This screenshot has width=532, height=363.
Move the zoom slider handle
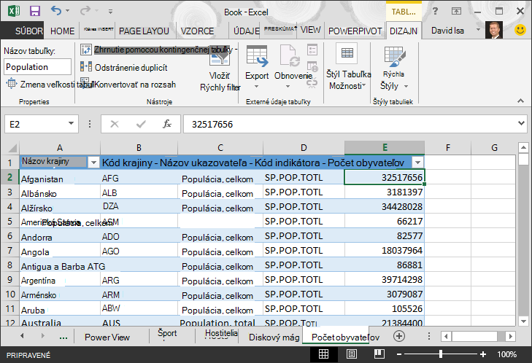point(440,354)
